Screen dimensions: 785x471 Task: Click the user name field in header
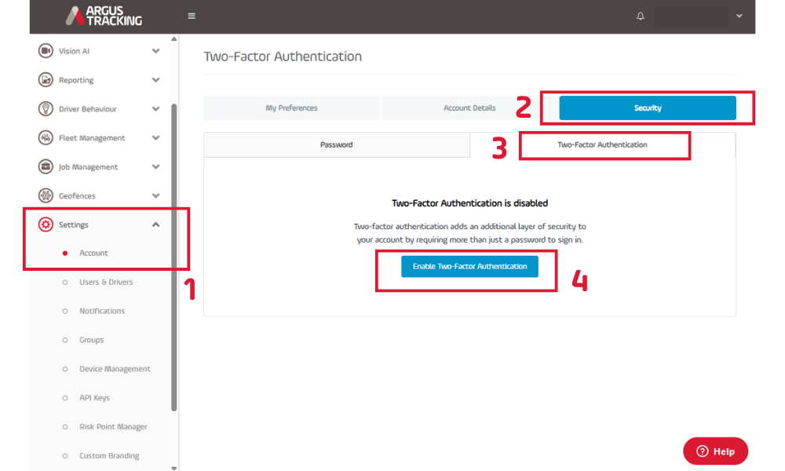coord(692,16)
